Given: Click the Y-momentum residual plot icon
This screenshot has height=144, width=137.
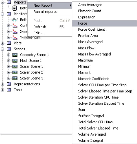Looking at the screenshot, I should [x=15, y=37].
